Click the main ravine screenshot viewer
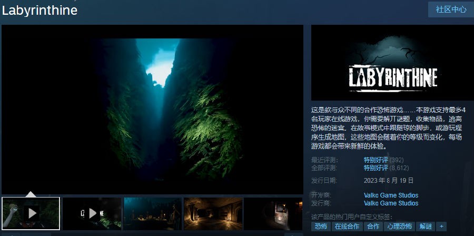The image size is (474, 236). point(152,110)
